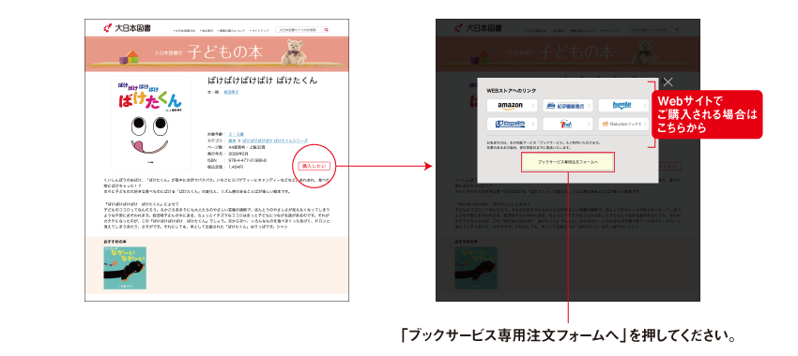Focus the site search field on left page
This screenshot has width=798, height=356.
tap(299, 30)
